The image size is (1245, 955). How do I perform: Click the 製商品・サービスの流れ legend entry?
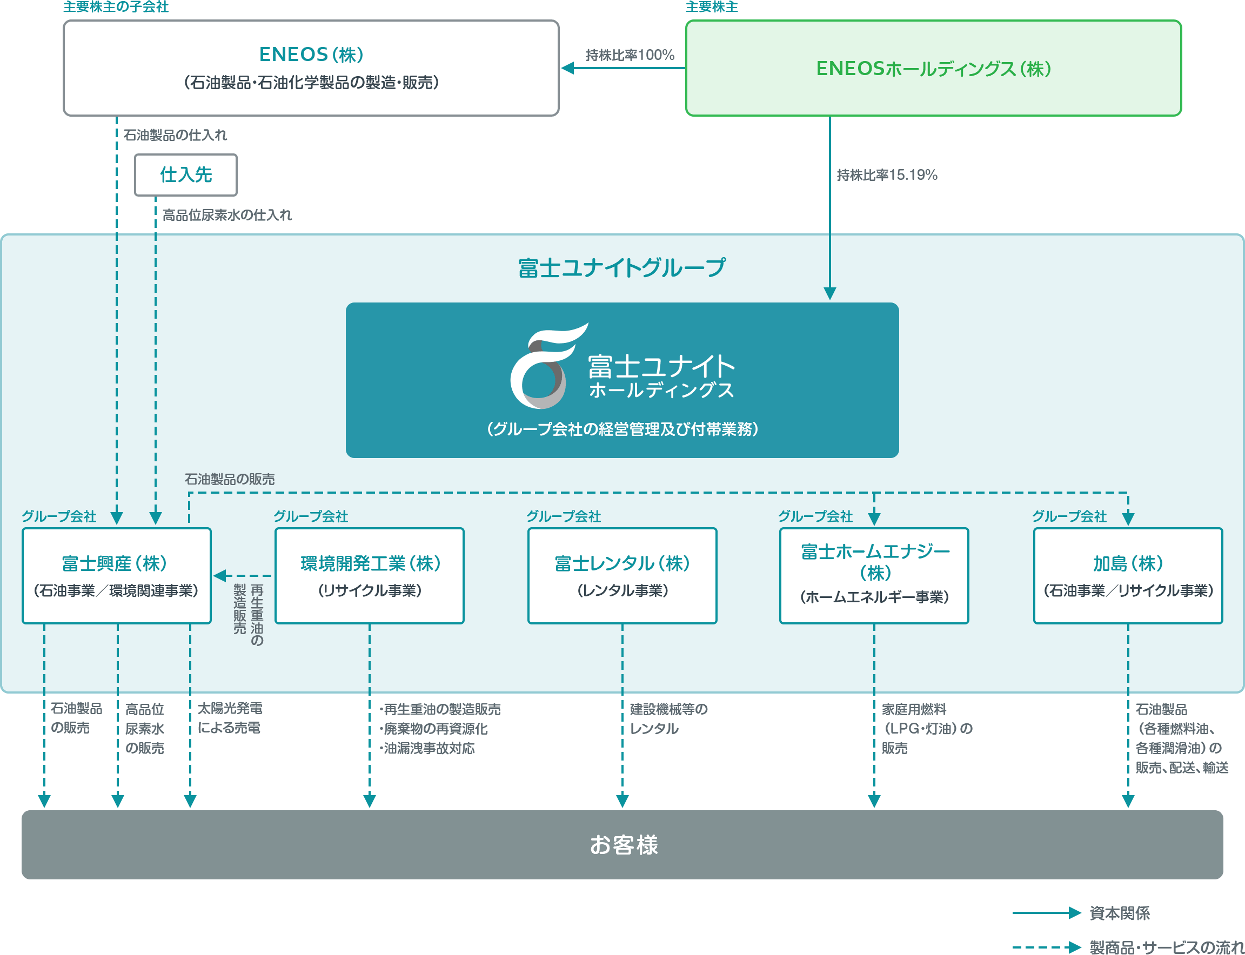(1167, 946)
